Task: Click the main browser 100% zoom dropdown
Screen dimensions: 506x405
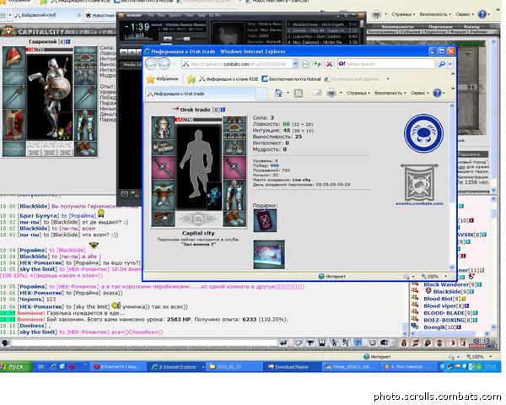Action: (x=491, y=357)
